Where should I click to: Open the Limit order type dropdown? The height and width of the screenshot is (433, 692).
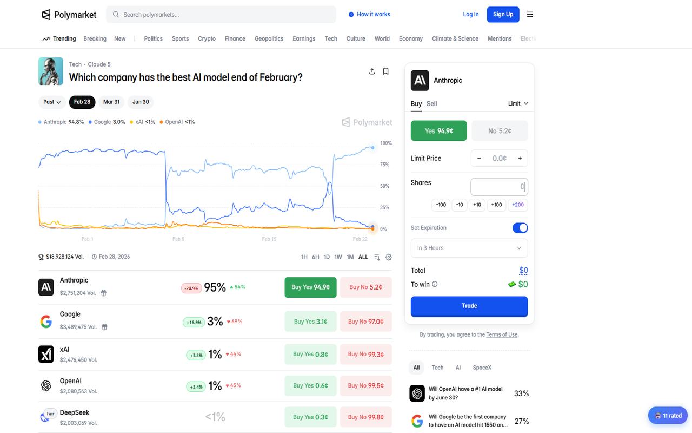[x=517, y=103]
